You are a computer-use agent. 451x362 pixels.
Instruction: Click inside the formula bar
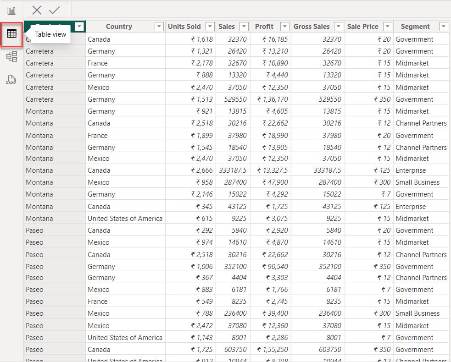pos(261,10)
